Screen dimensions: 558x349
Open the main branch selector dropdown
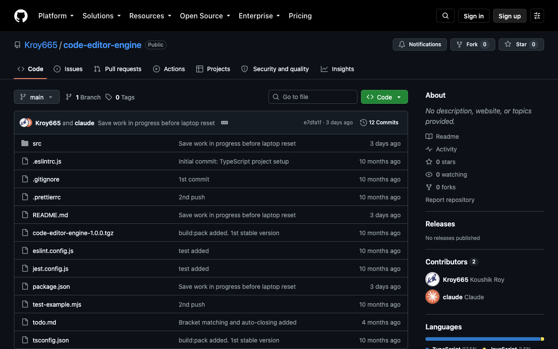tap(37, 97)
